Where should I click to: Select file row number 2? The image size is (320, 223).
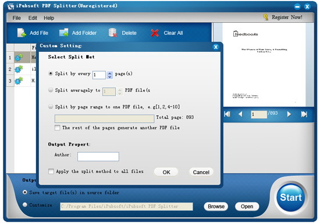pyautogui.click(x=22, y=69)
